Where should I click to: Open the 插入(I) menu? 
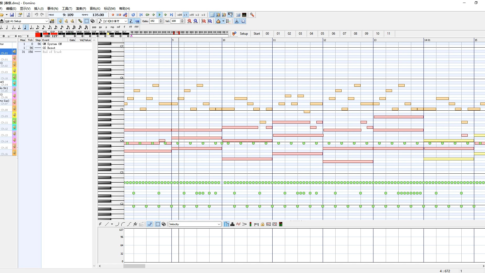pos(39,9)
